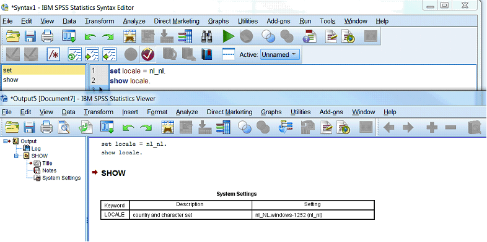
Task: Recall recent dialogs in Syntax Editor toolbar
Action: coord(68,36)
